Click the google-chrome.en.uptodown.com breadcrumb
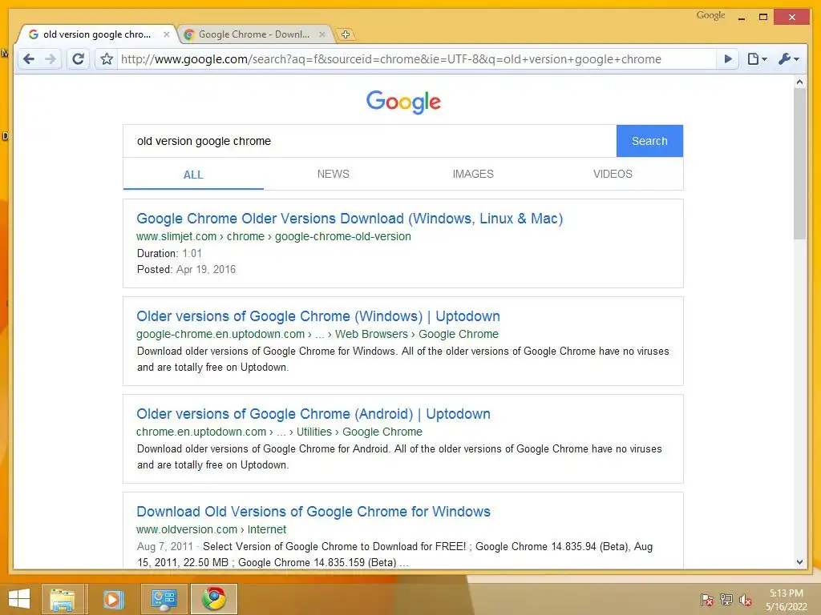This screenshot has width=821, height=615. 317,334
